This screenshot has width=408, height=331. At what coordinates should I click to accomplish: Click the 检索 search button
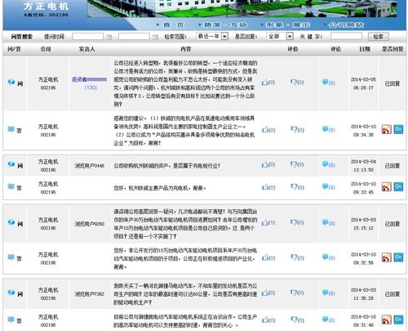[x=379, y=37]
